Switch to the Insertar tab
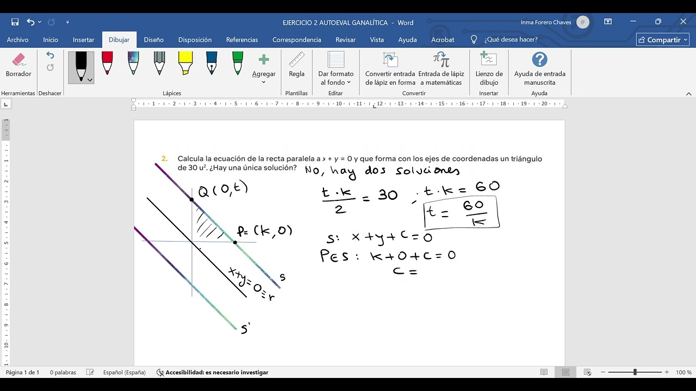The image size is (696, 391). (x=84, y=40)
